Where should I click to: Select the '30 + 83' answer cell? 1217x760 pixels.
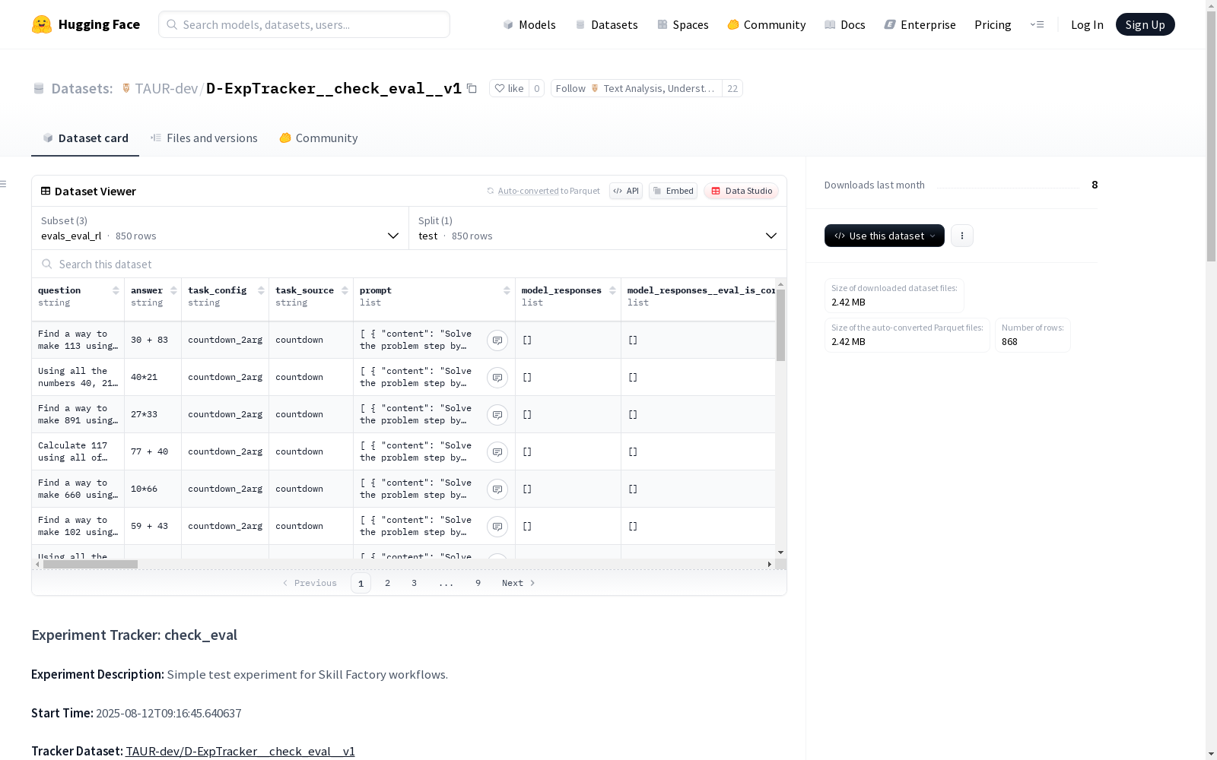pyautogui.click(x=153, y=340)
